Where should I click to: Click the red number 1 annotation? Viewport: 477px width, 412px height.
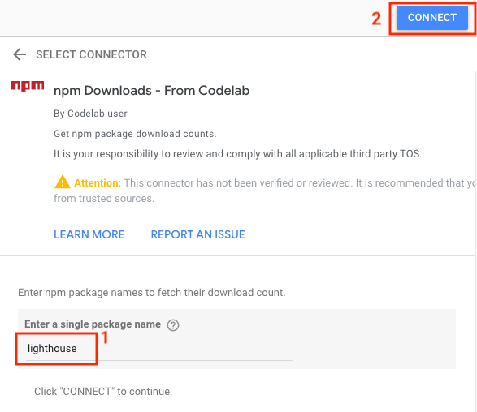coord(105,337)
